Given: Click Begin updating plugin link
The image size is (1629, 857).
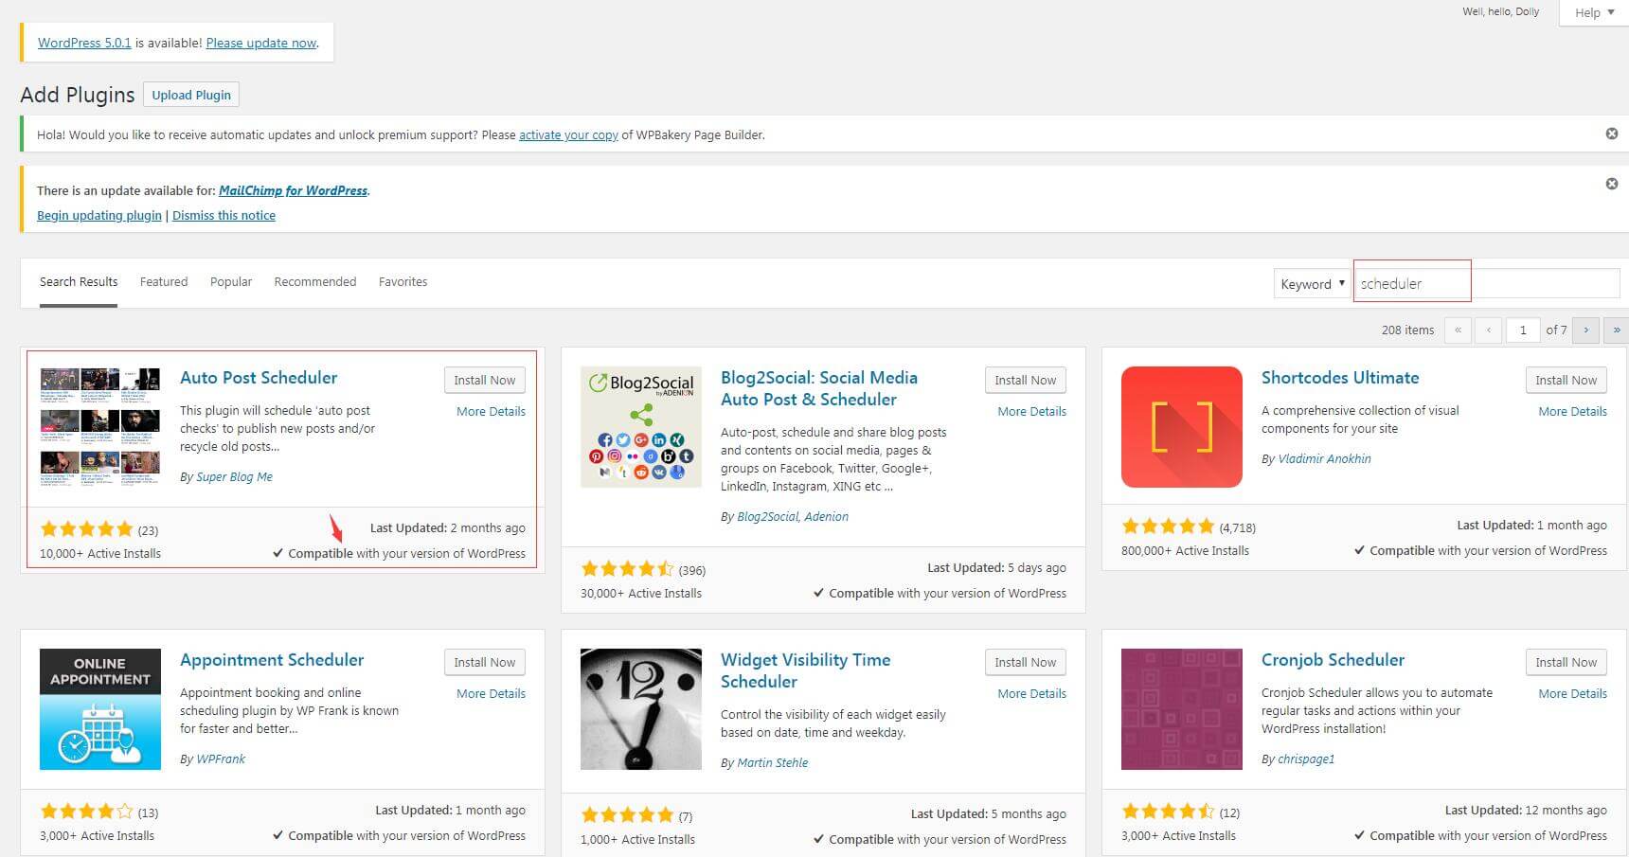Looking at the screenshot, I should tap(99, 215).
